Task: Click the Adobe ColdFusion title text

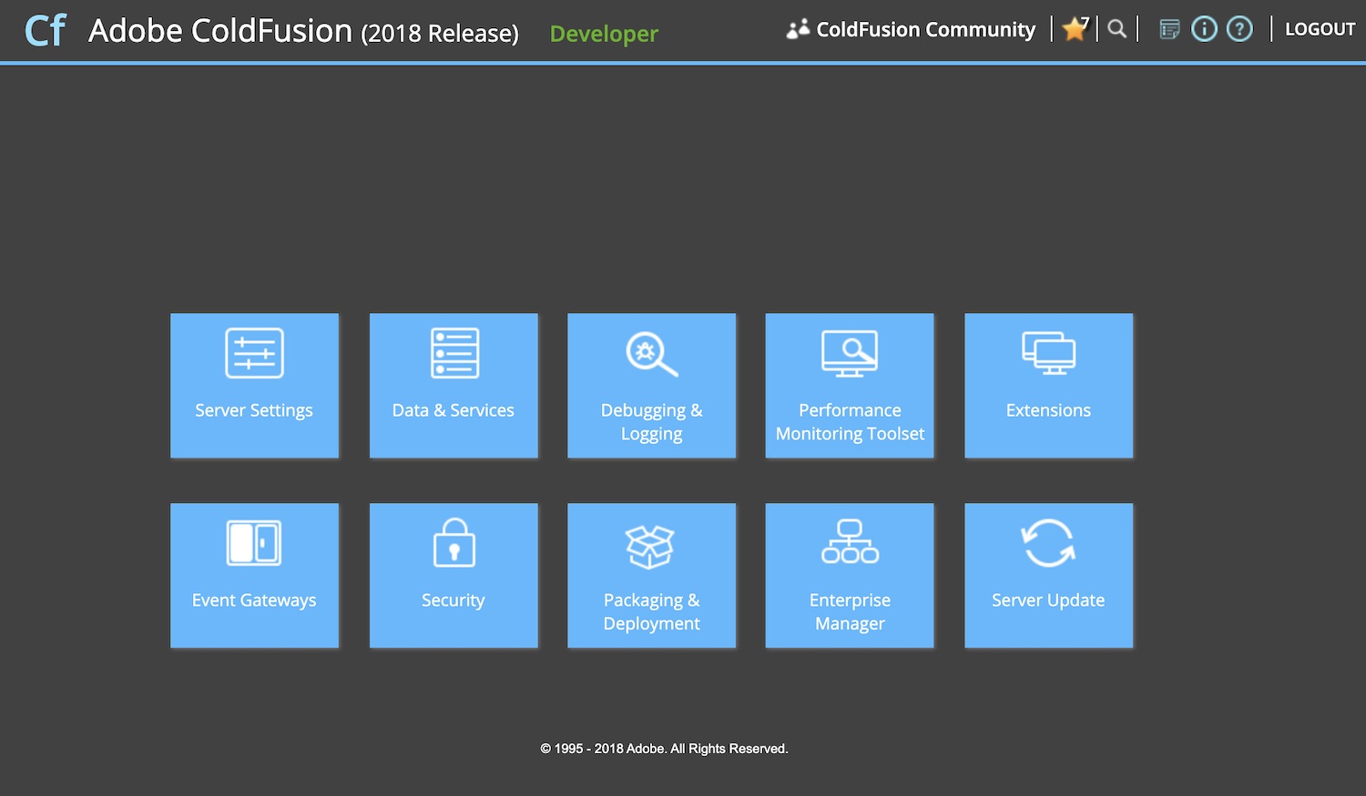Action: coord(303,31)
